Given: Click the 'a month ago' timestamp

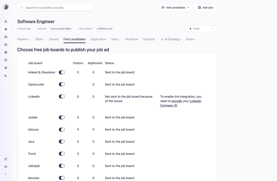Looking at the screenshot, I should click(24, 29).
